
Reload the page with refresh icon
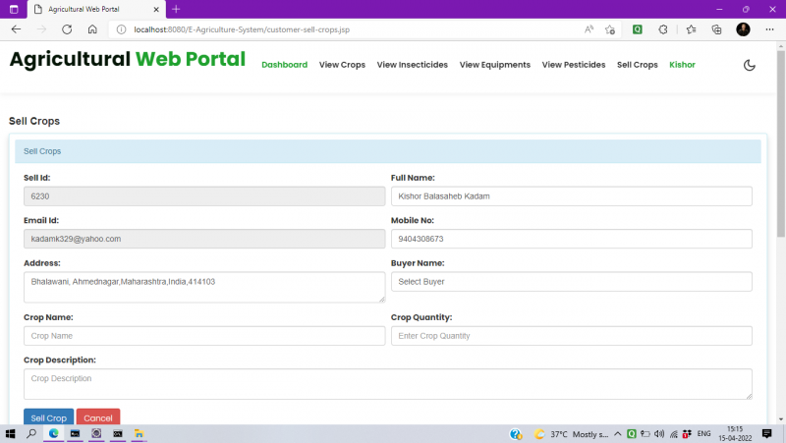[x=67, y=29]
